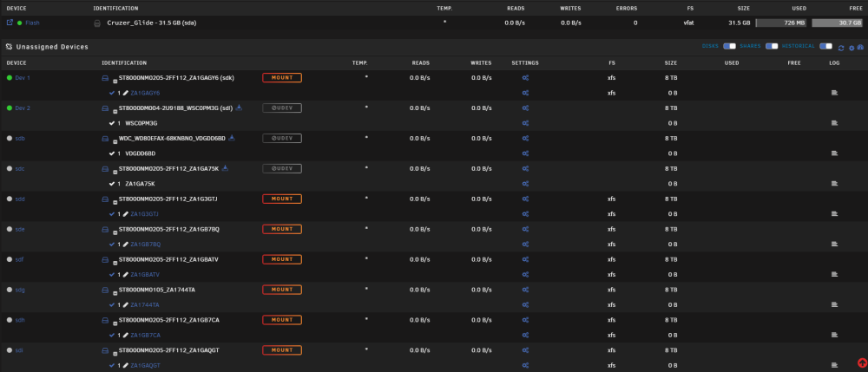Open the ZA1GAQGT partition link
The height and width of the screenshot is (372, 868).
[x=146, y=365]
